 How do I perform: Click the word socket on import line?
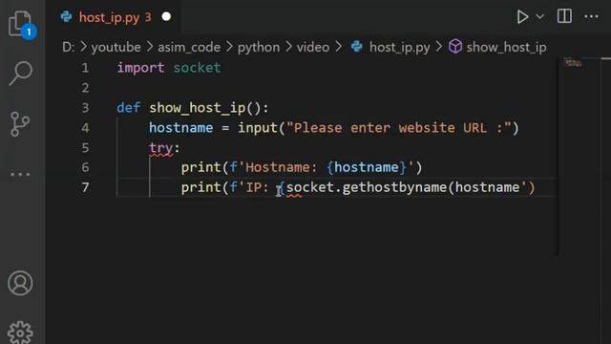197,68
